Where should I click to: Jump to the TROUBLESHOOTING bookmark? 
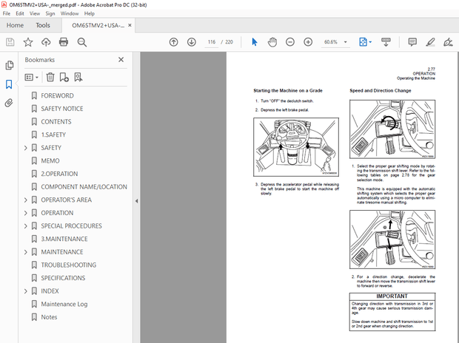[x=68, y=265]
